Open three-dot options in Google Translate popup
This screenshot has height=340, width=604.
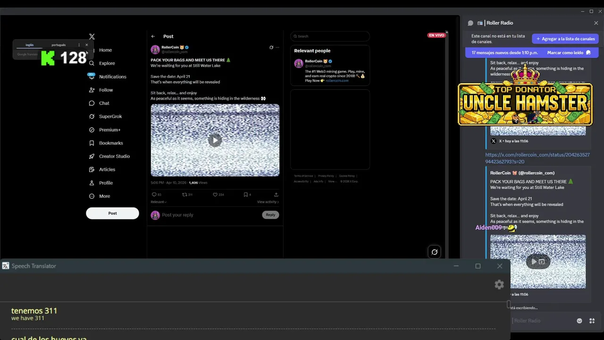[79, 45]
